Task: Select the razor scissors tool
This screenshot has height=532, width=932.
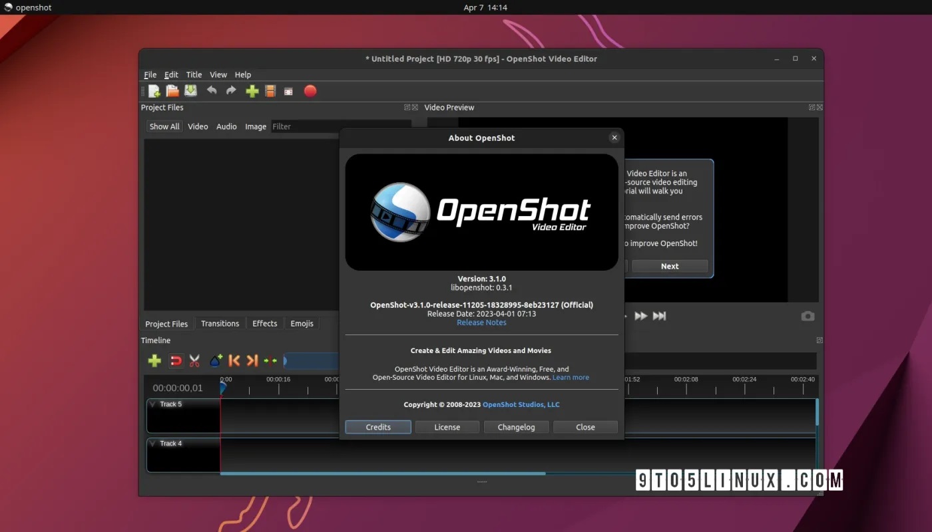Action: tap(194, 360)
